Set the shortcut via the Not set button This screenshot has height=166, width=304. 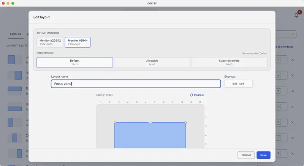[x=238, y=84]
